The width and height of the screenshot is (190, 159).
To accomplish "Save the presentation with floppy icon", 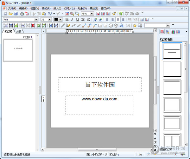I will pos(16,14).
